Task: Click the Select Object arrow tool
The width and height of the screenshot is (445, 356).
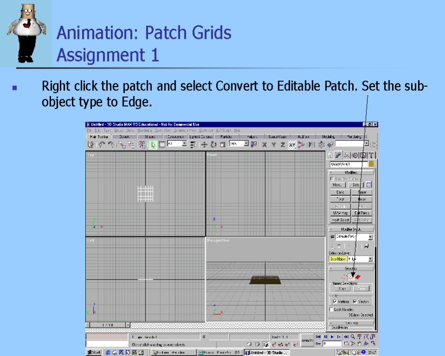Action: tap(153, 145)
